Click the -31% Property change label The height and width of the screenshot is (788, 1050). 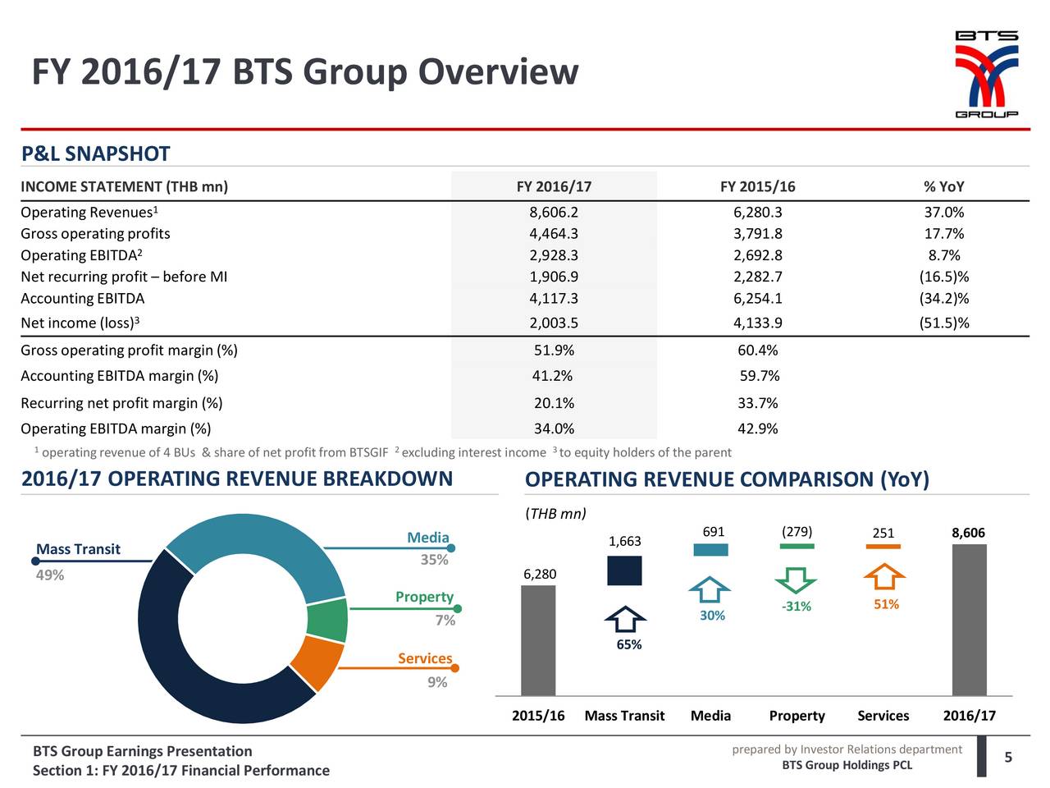(797, 607)
